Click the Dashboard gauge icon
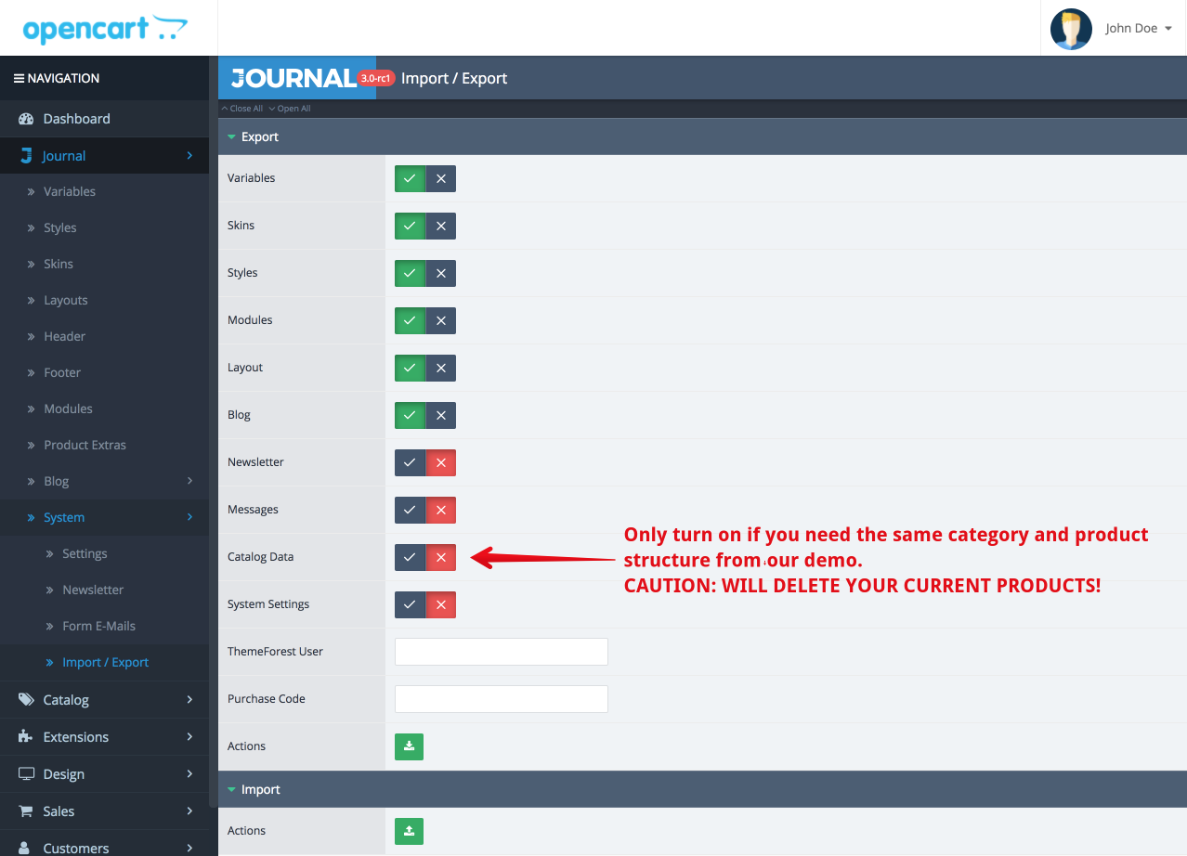The height and width of the screenshot is (856, 1187). tap(26, 119)
